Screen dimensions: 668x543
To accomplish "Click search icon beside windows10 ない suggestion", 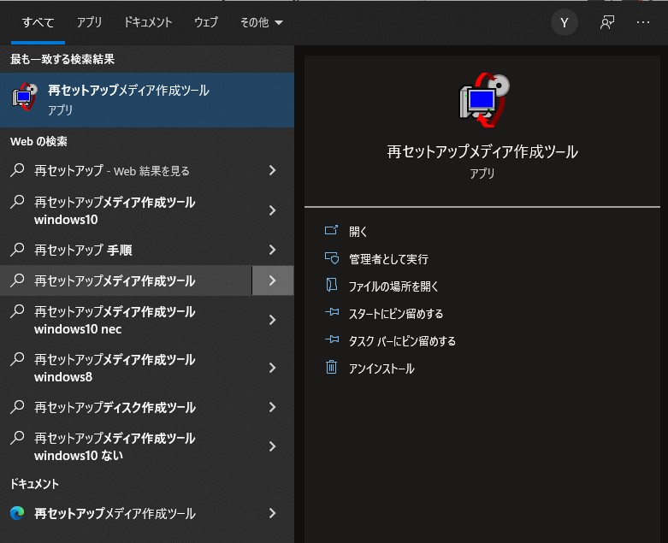I will (17, 438).
